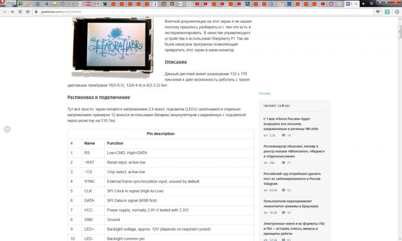Click the Распиновка и подключение heading
The width and height of the screenshot is (402, 241).
click(98, 97)
